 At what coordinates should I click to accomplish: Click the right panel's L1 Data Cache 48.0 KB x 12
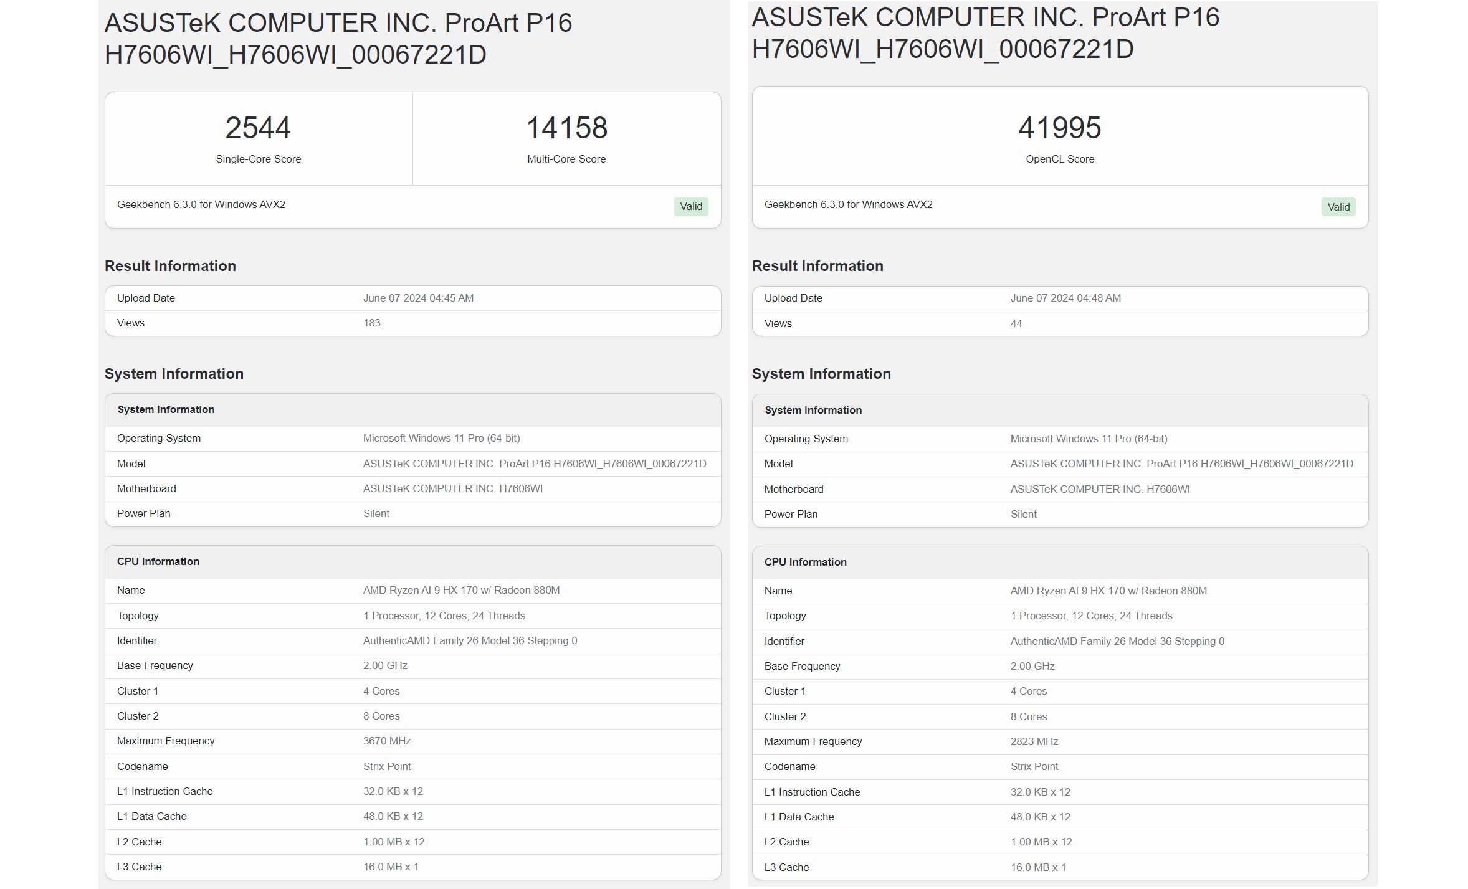pos(1041,817)
